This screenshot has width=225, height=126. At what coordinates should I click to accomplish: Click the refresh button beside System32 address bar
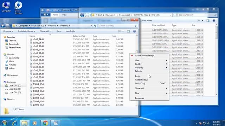coord(95,26)
